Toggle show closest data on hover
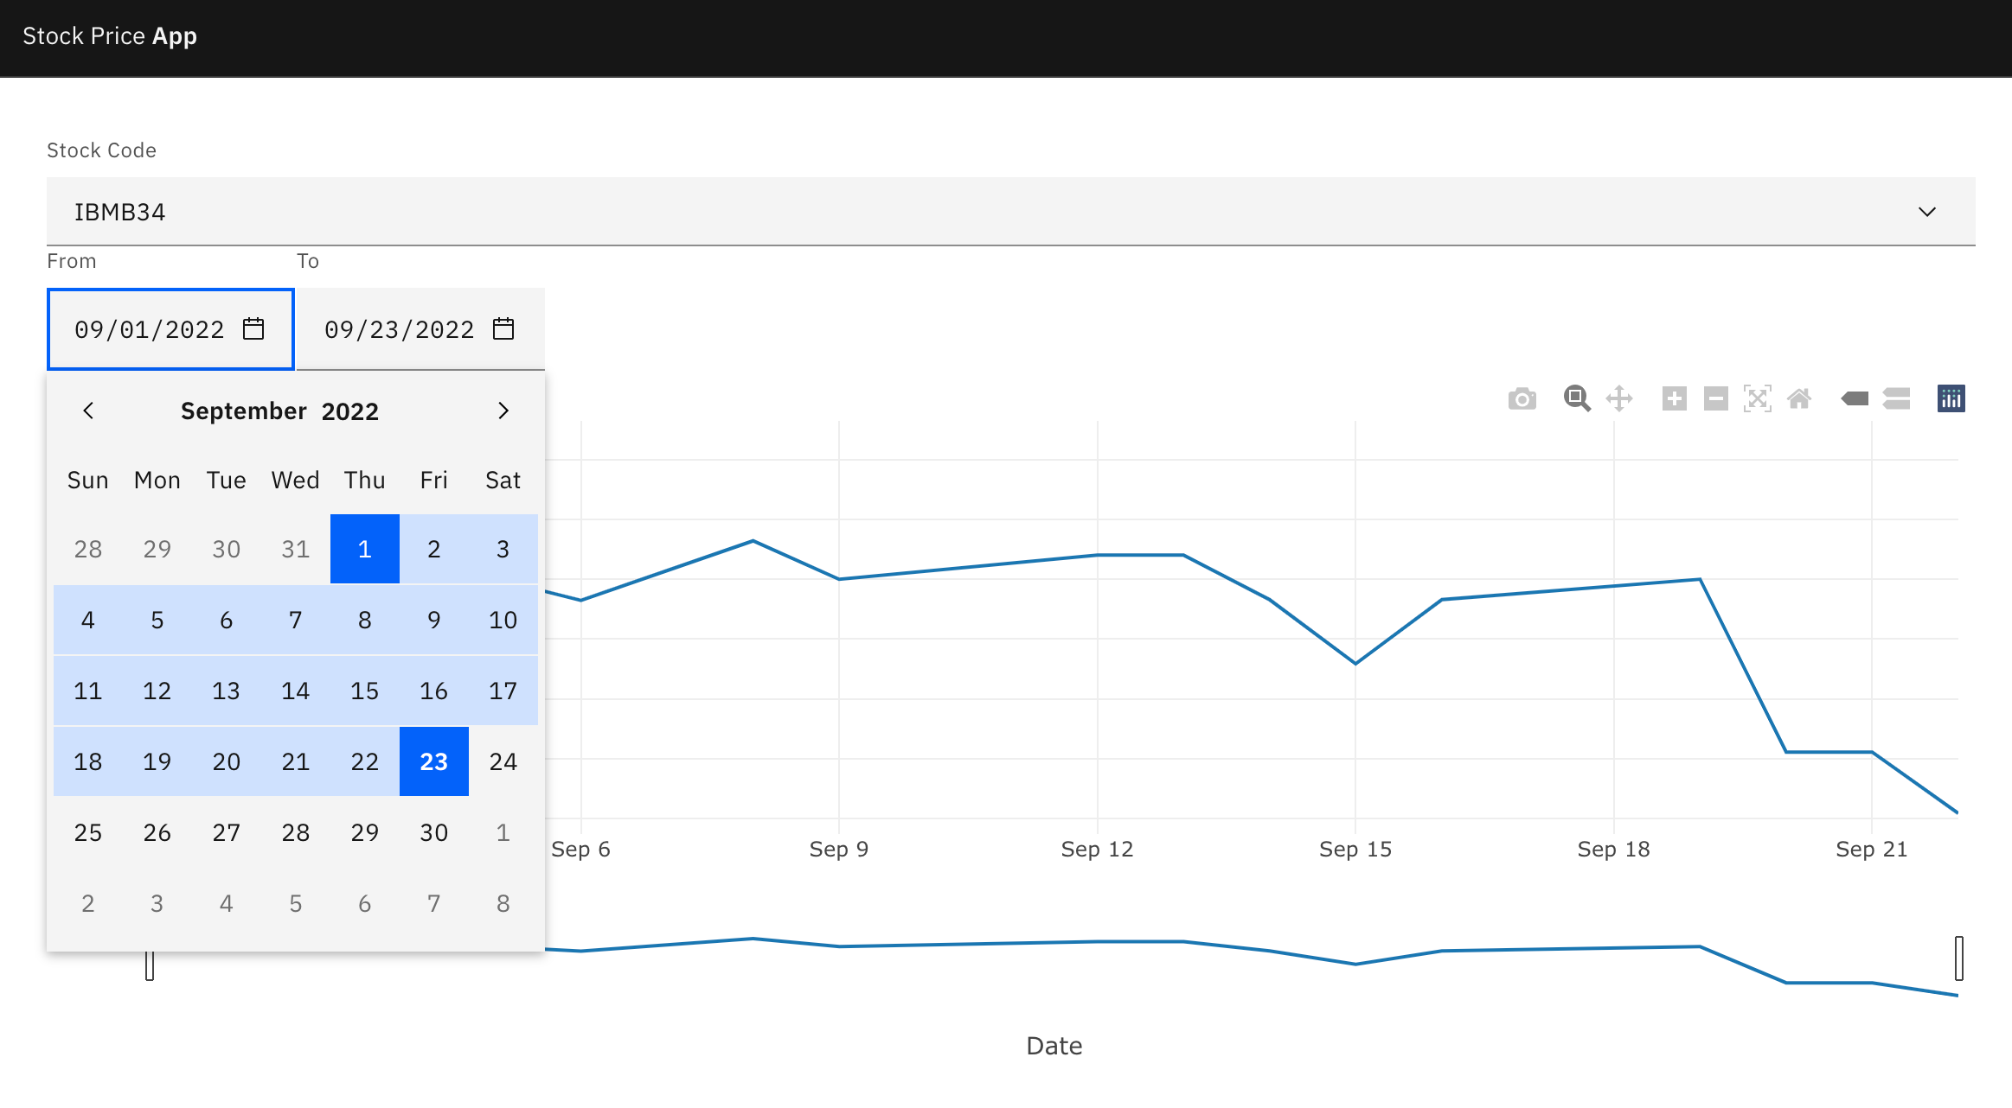The height and width of the screenshot is (1108, 2012). tap(1855, 398)
